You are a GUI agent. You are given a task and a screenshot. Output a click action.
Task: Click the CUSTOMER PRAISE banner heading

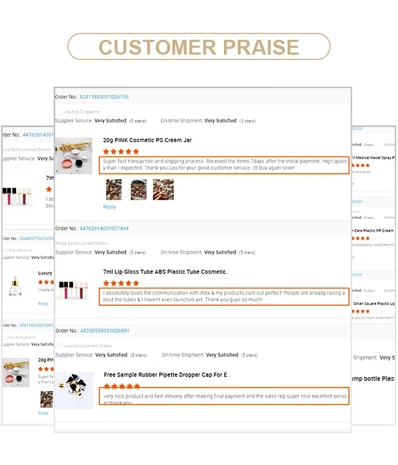[198, 47]
